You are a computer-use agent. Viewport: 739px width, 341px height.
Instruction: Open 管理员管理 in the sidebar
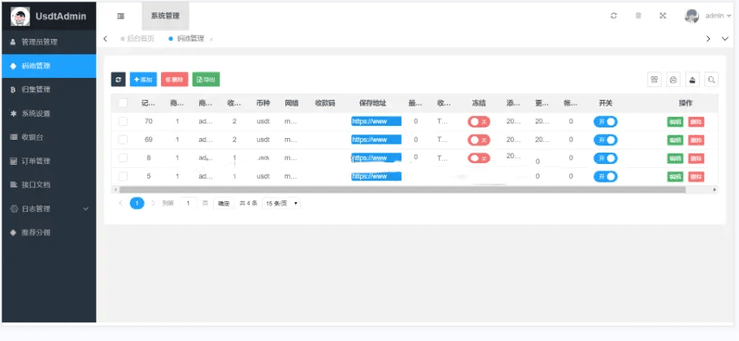49,42
